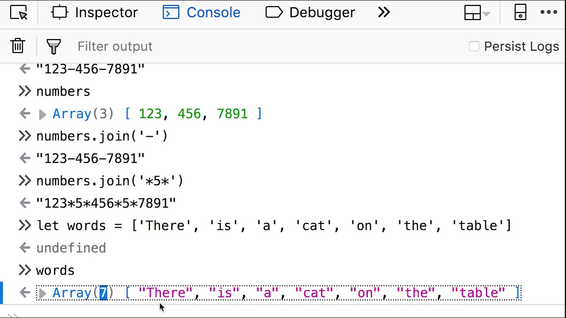This screenshot has width=566, height=318.
Task: Expand the Array(7) words result
Action: (x=42, y=294)
